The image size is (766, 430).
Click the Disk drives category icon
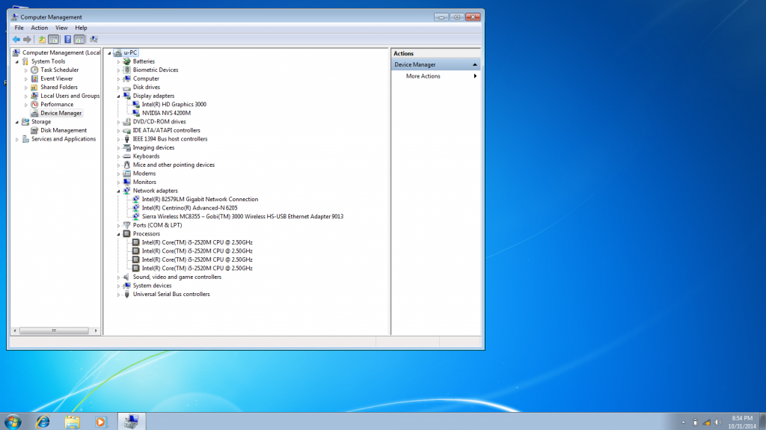(127, 87)
